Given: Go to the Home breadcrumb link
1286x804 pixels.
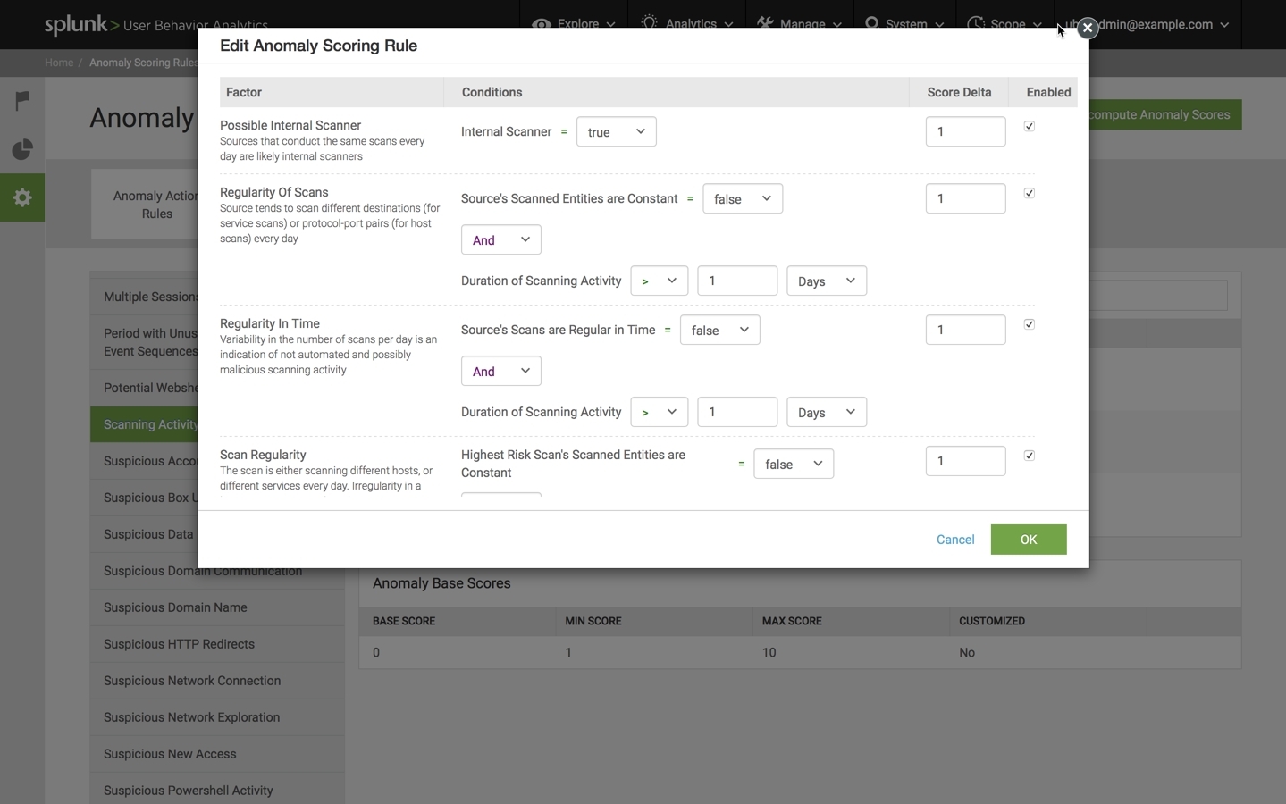Looking at the screenshot, I should click(x=59, y=63).
